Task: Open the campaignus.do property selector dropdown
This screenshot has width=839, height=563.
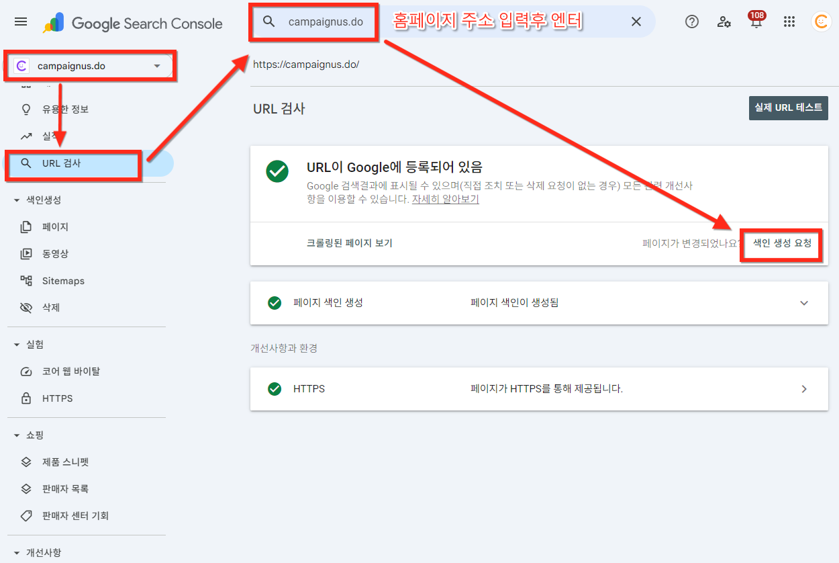Action: pos(89,66)
